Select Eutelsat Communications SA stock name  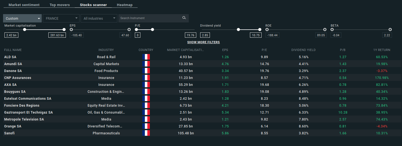(28, 99)
